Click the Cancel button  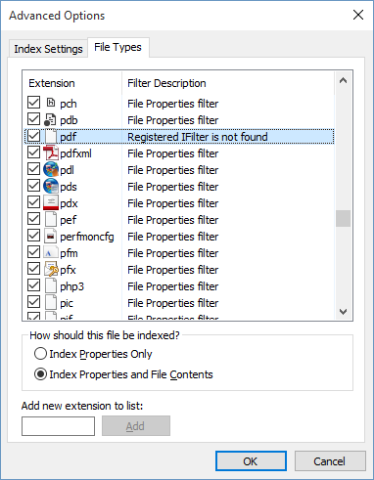[x=330, y=461]
